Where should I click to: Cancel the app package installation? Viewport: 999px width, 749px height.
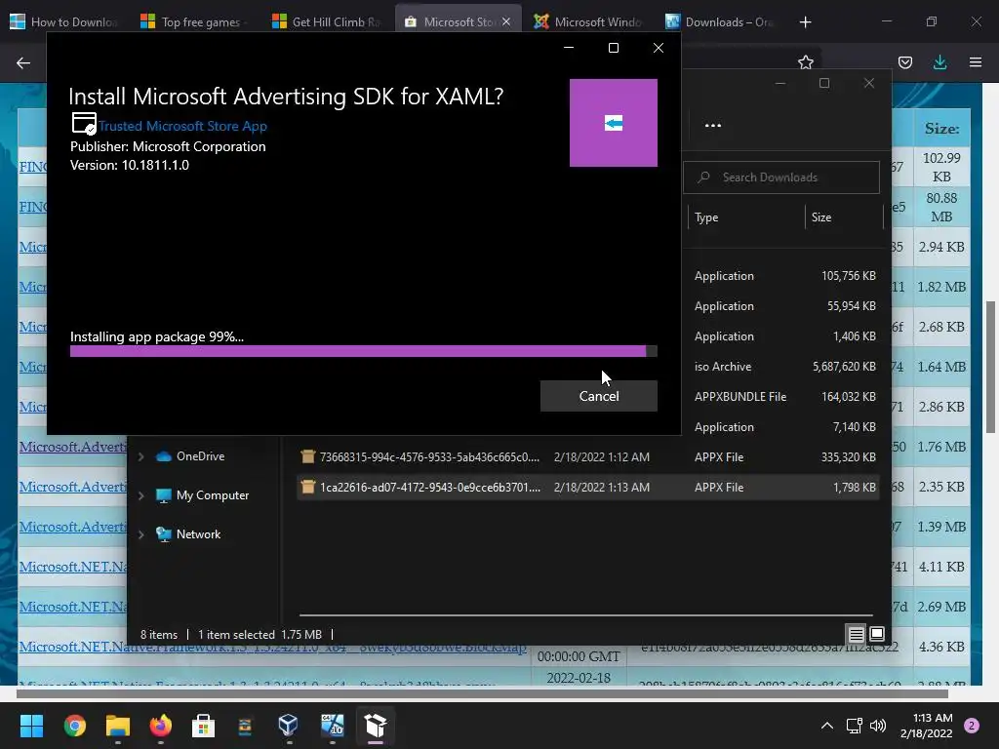[x=598, y=396]
